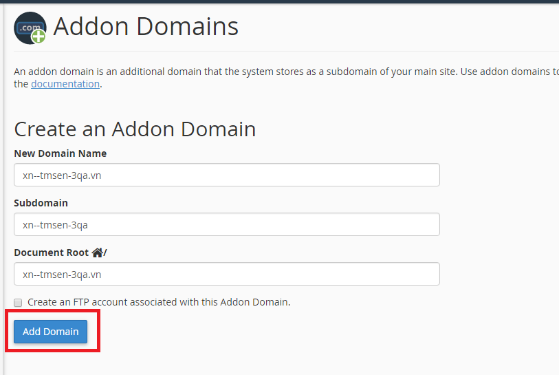Click the Add Domain button

[51, 332]
